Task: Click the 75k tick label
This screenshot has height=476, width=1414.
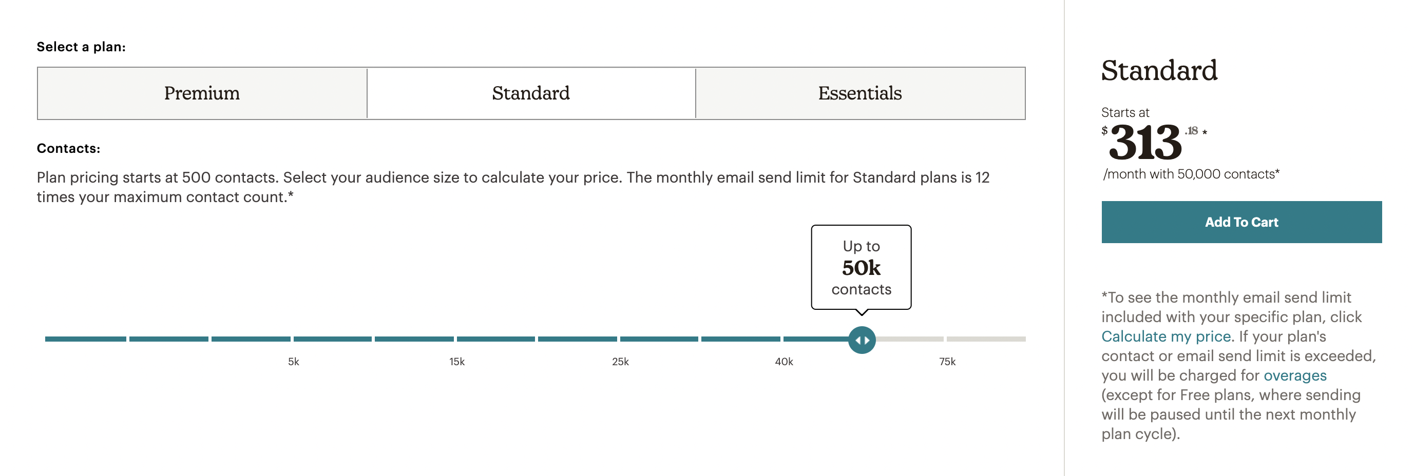Action: [947, 362]
